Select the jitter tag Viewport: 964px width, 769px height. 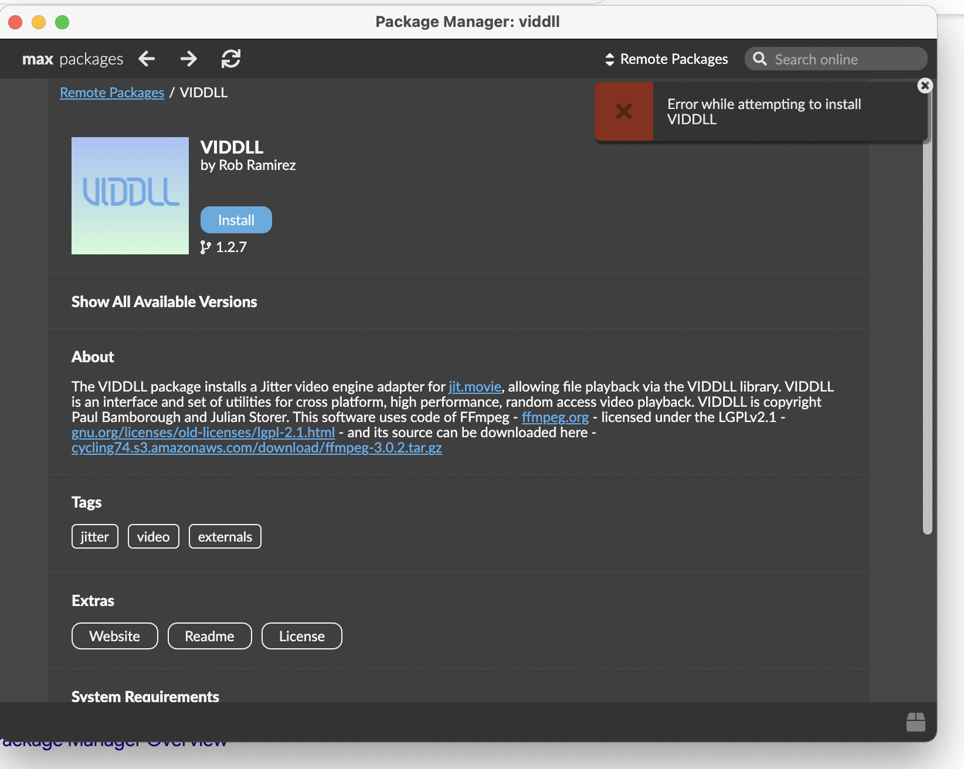click(x=95, y=536)
